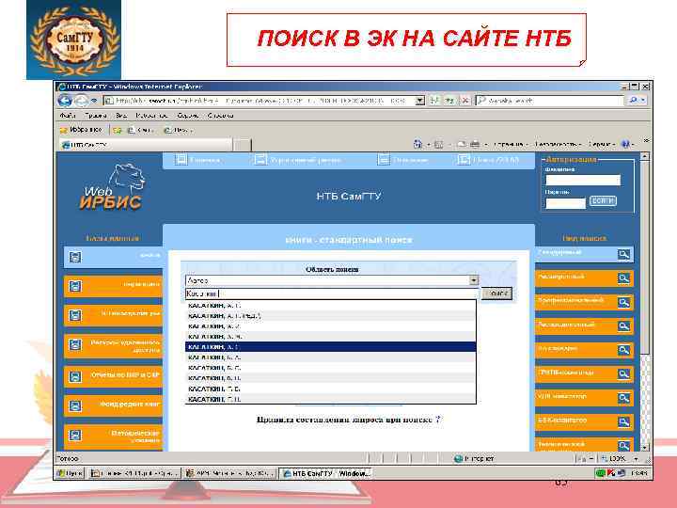Click the Internet zone globe in status bar
The width and height of the screenshot is (677, 508).
[458, 459]
